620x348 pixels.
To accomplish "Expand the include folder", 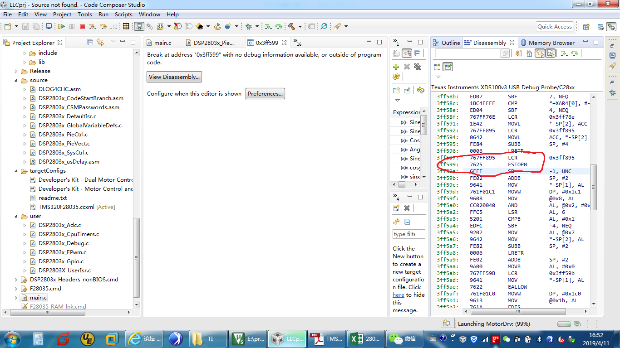I will [x=25, y=53].
